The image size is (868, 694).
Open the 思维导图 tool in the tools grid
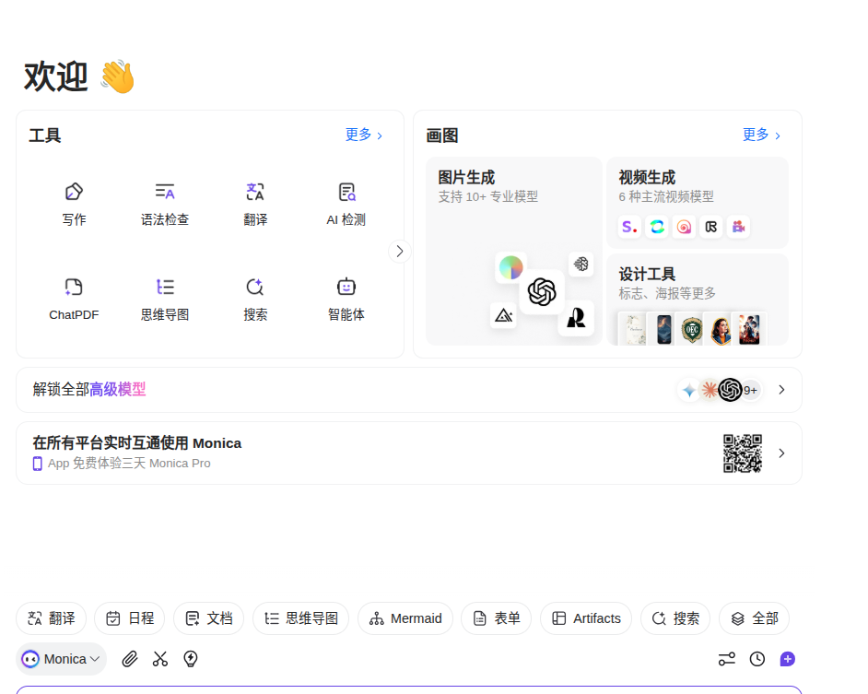click(164, 300)
